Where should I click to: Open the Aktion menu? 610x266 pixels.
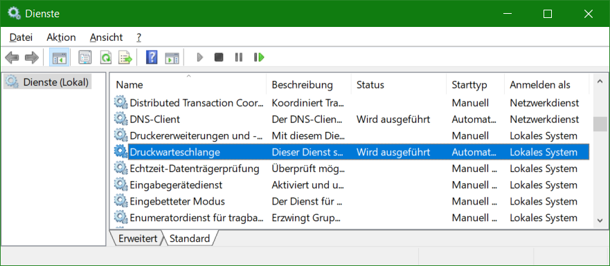click(x=61, y=37)
